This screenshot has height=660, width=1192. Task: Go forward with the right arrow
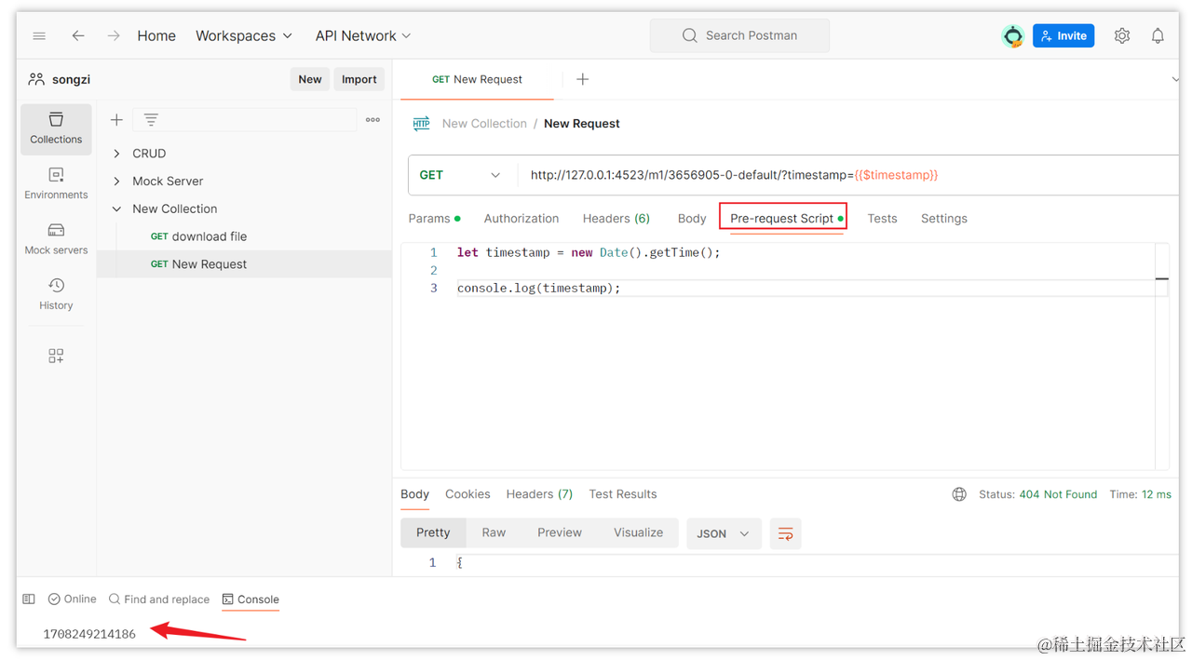coord(114,35)
